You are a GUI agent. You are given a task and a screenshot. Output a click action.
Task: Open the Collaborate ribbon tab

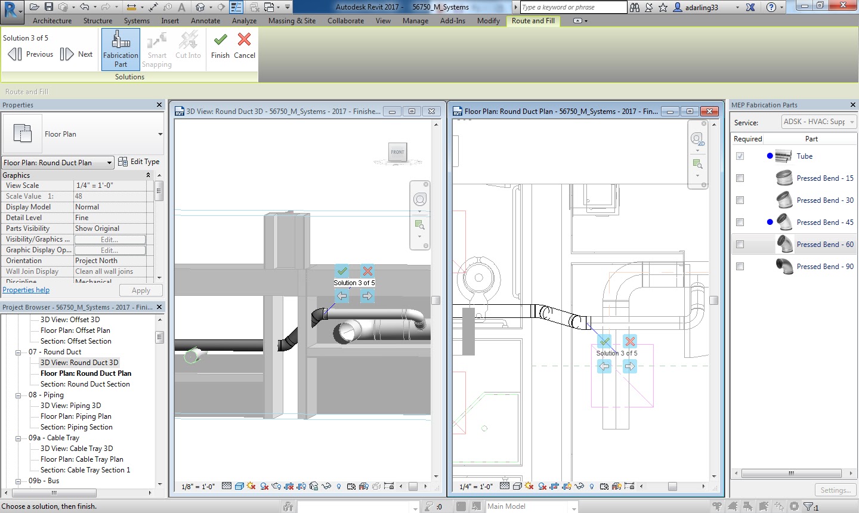[x=345, y=21]
